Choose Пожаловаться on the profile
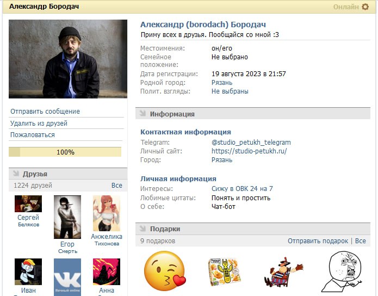This screenshot has width=378, height=296. click(x=33, y=135)
